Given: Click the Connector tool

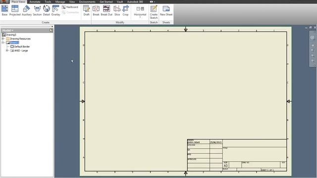Looking at the screenshot, I should coord(70,12).
